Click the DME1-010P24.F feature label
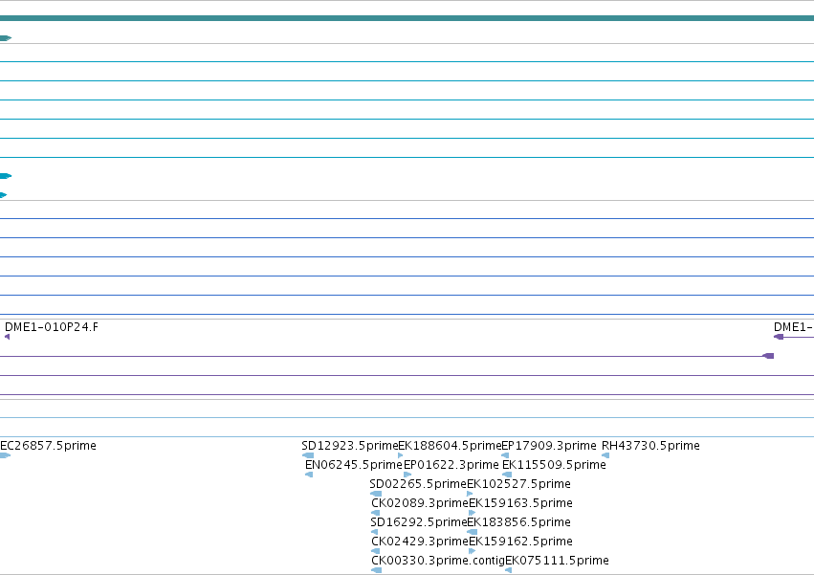This screenshot has width=814, height=575. pyautogui.click(x=52, y=326)
